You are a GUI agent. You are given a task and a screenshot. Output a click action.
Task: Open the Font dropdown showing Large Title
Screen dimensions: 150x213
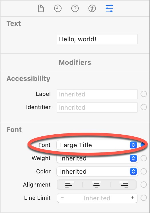coord(97,145)
